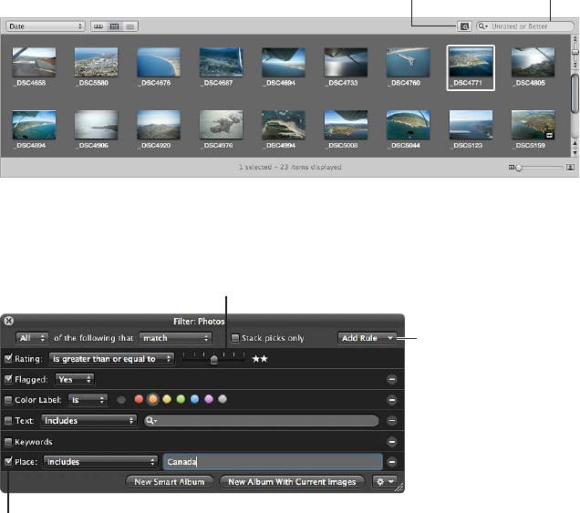Screen dimensions: 580x513
Task: Select the orange color label
Action: click(x=153, y=399)
